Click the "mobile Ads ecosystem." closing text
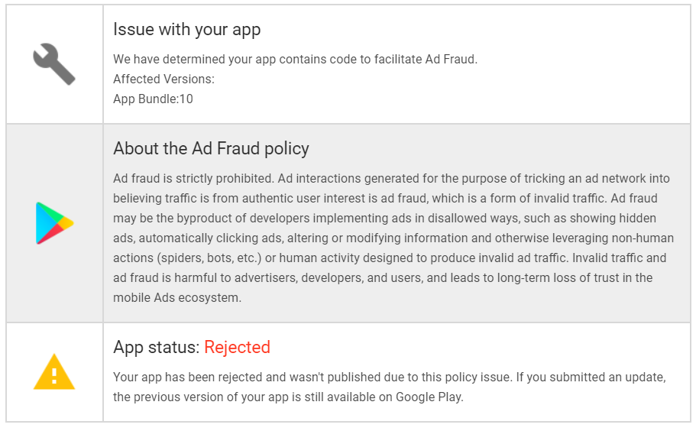The image size is (696, 431). pos(176,298)
